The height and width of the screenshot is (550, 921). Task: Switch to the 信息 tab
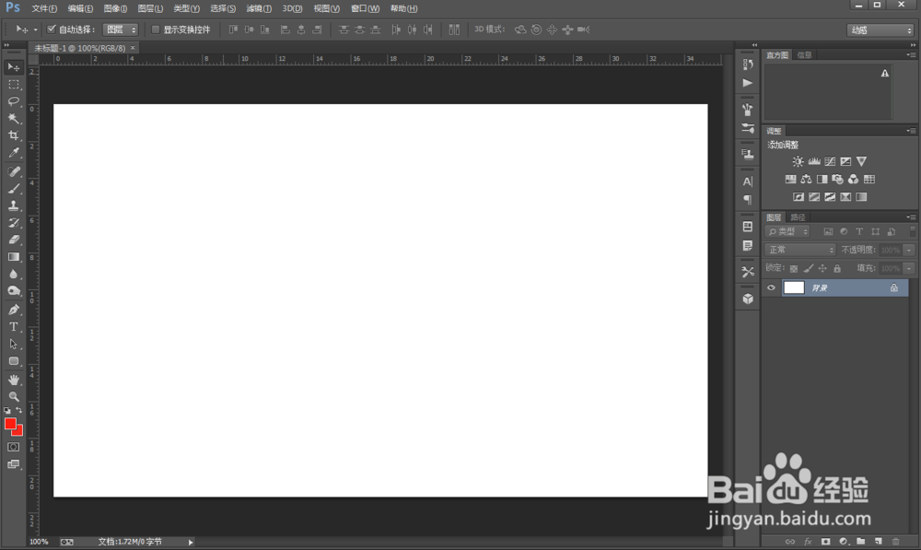click(x=804, y=54)
